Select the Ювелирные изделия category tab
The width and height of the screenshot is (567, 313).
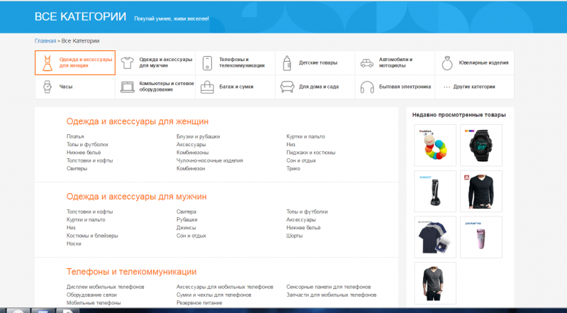[x=474, y=62]
